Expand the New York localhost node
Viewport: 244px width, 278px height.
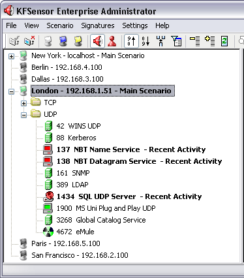pyautogui.click(x=11, y=56)
